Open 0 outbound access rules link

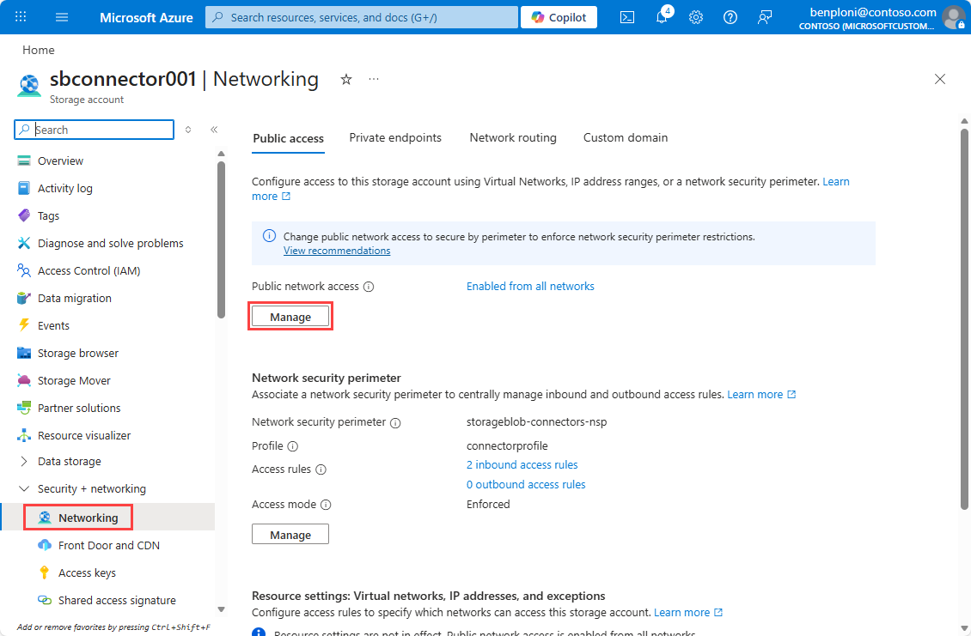tap(526, 484)
